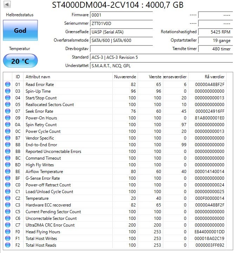
Task: Click the God health status button
Action: pyautogui.click(x=20, y=31)
